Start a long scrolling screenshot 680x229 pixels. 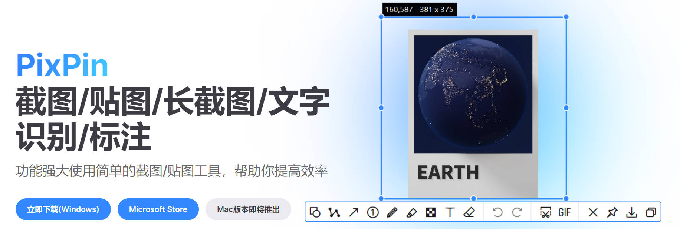click(x=545, y=212)
